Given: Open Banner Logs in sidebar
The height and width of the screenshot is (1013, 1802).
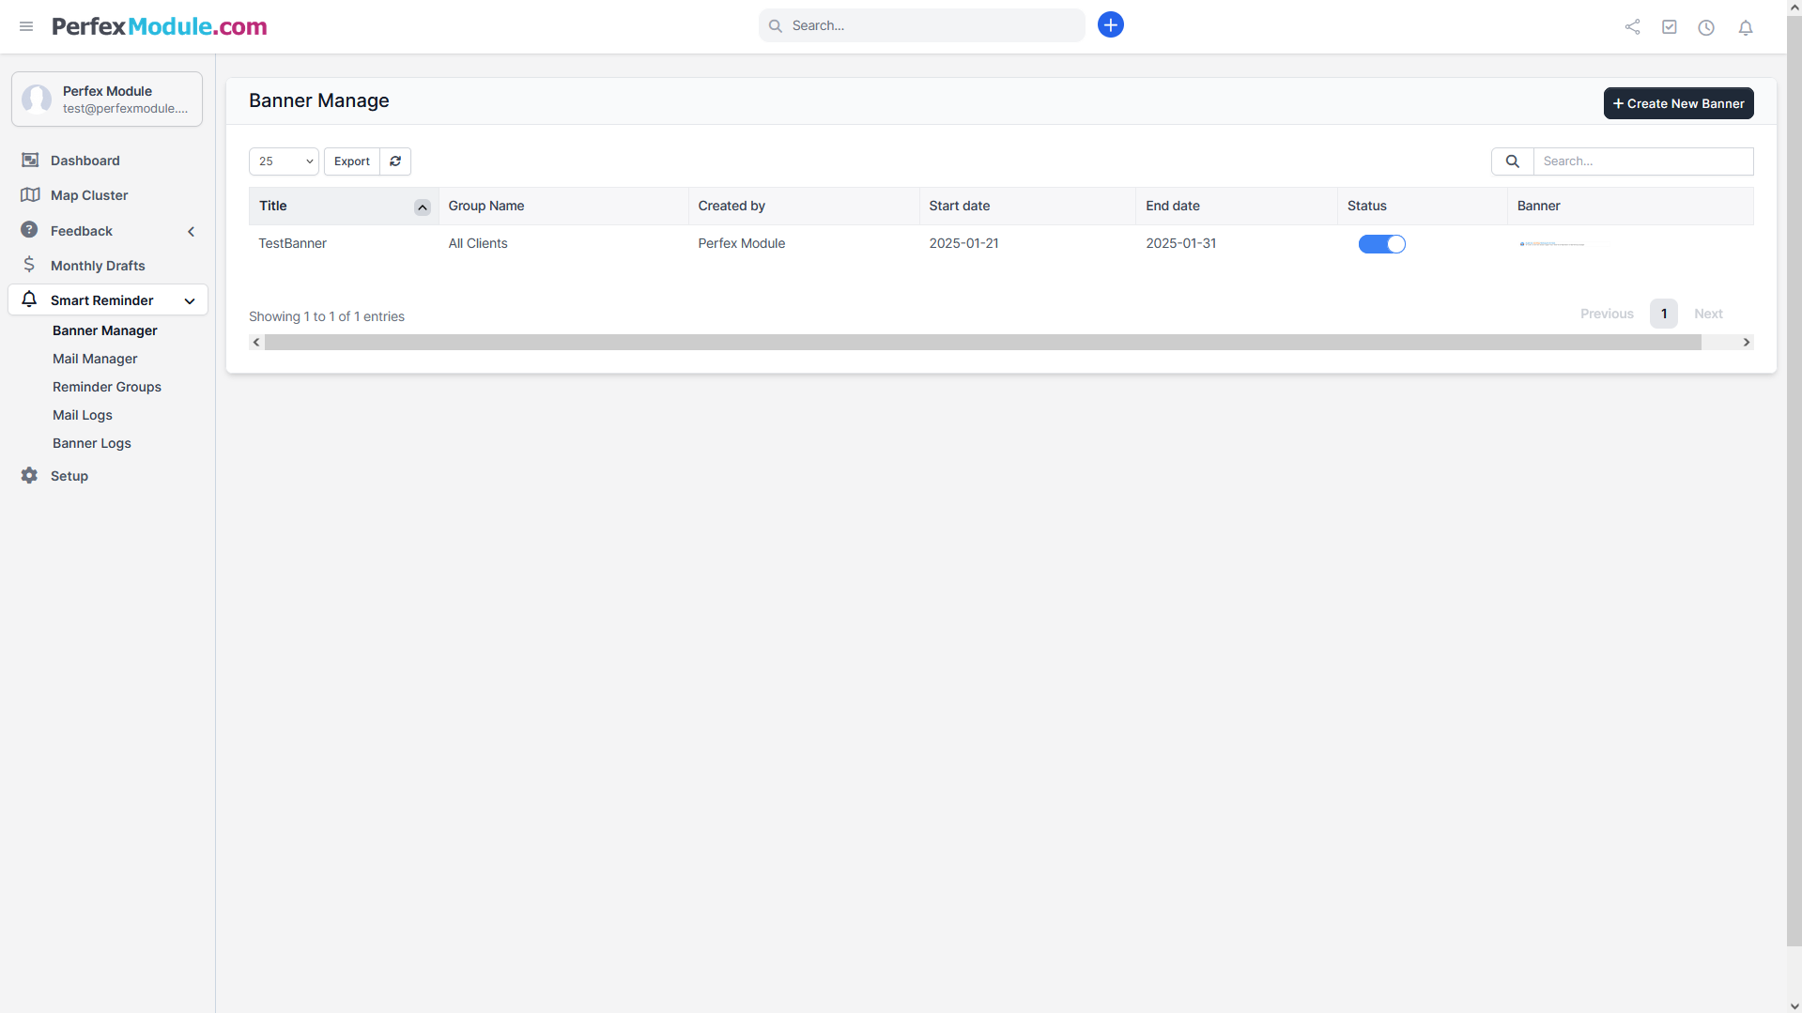Looking at the screenshot, I should point(92,443).
